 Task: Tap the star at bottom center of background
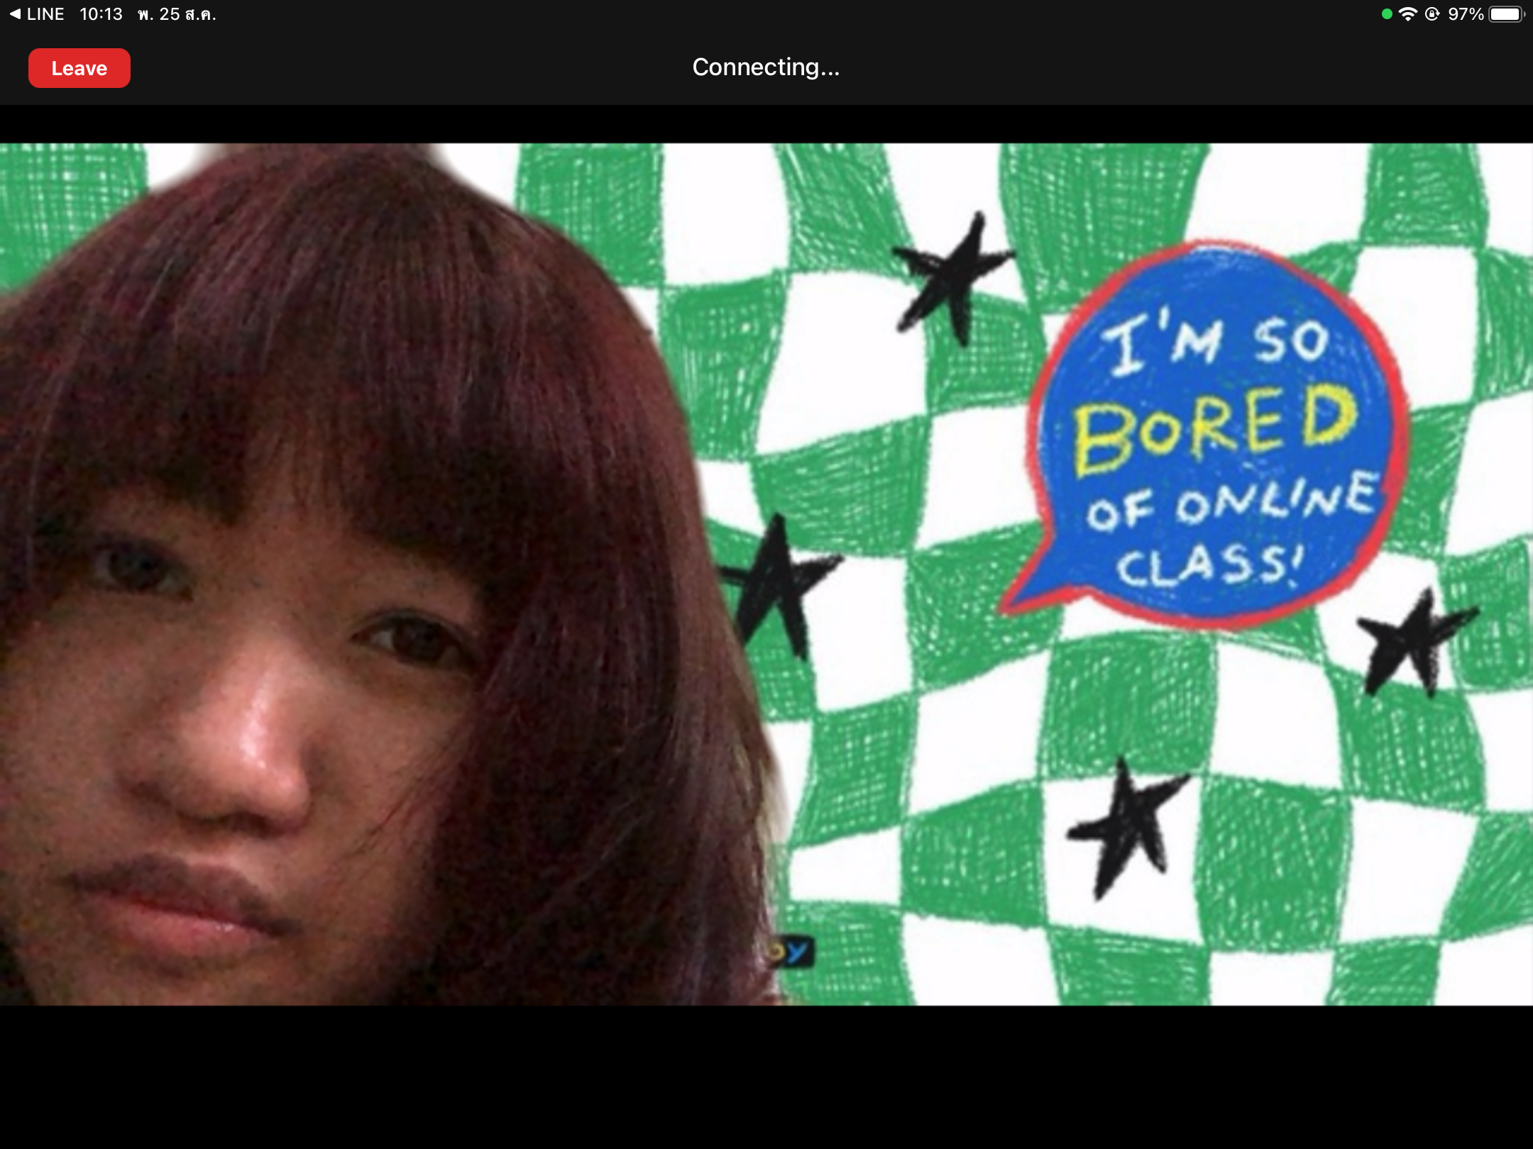[x=1128, y=826]
